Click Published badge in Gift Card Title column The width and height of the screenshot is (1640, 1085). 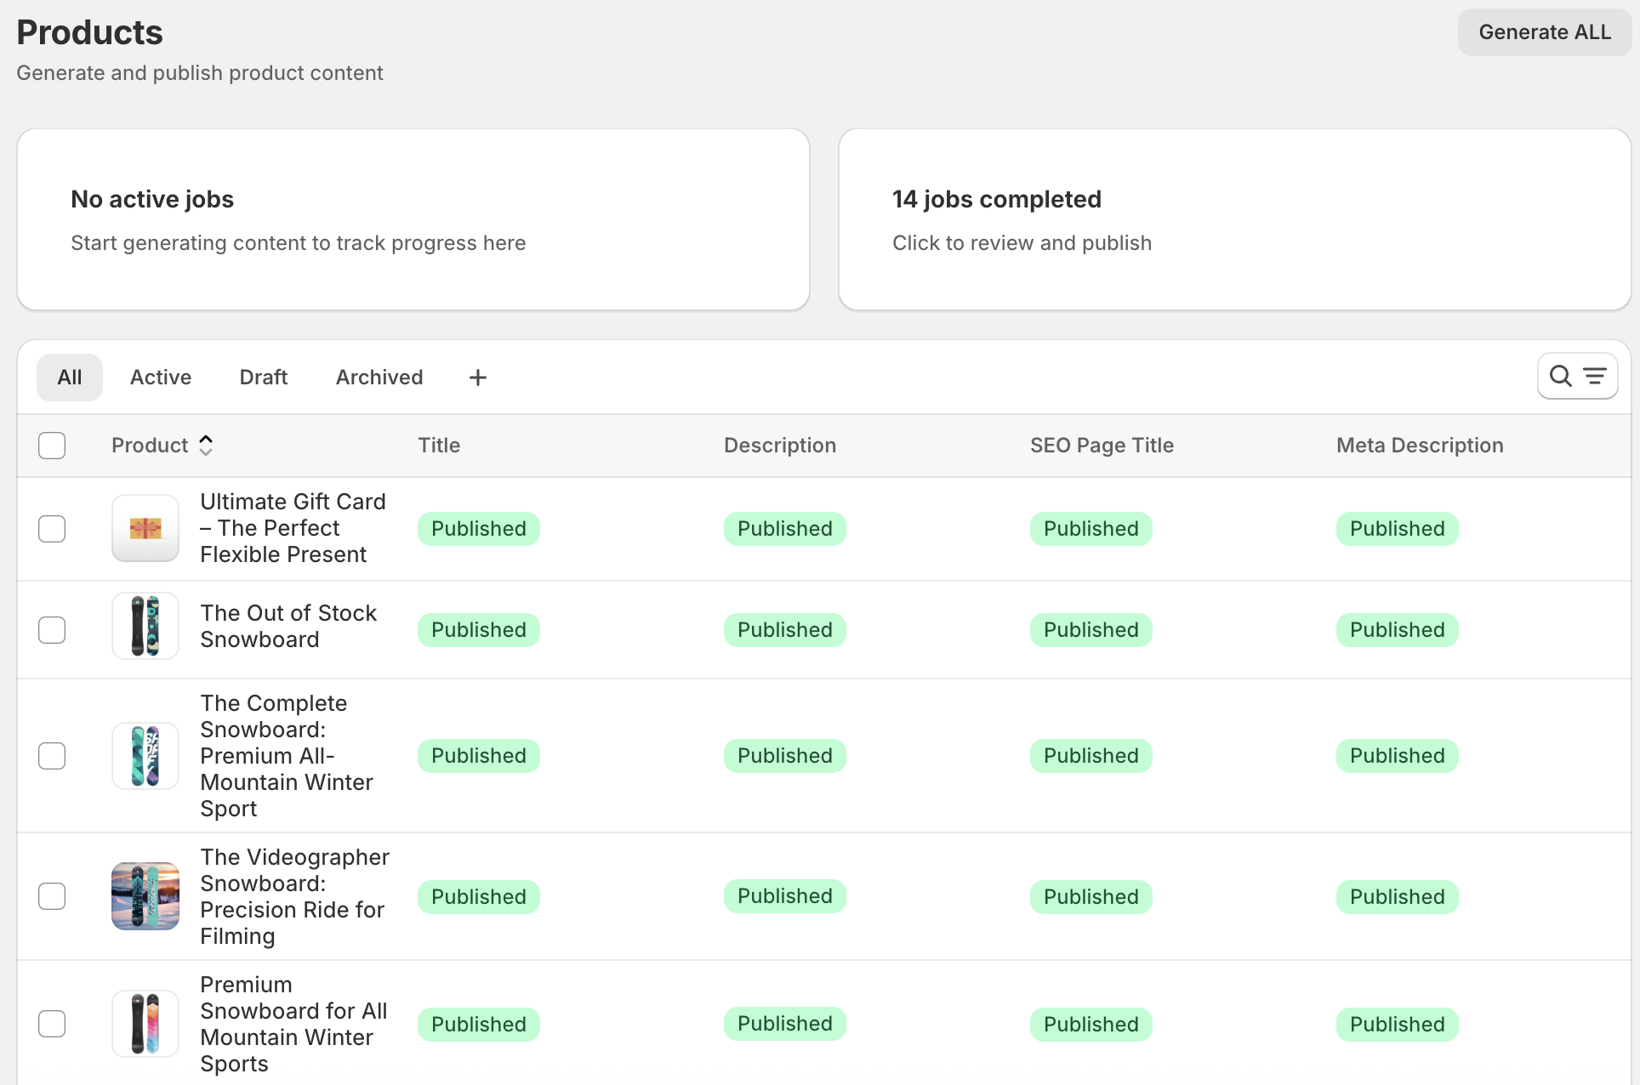[x=479, y=529]
